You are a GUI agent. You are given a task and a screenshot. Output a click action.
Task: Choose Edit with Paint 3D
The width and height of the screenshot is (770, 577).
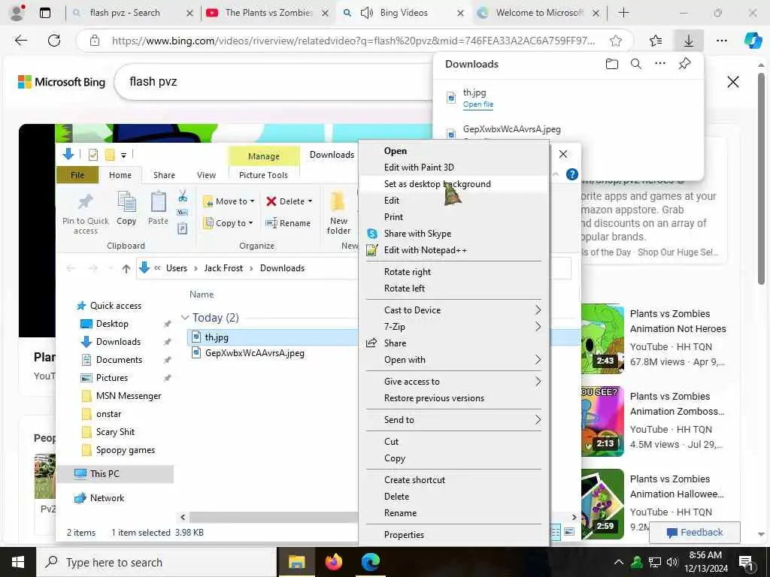(x=453, y=168)
